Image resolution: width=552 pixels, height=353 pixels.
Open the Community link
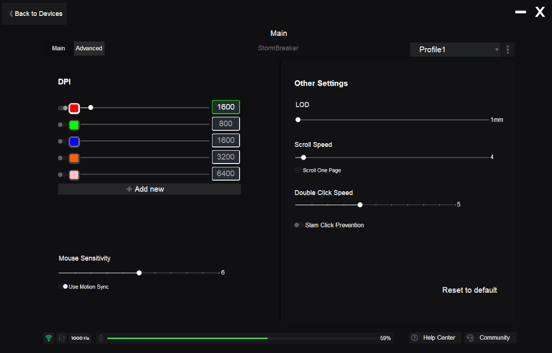pyautogui.click(x=490, y=338)
